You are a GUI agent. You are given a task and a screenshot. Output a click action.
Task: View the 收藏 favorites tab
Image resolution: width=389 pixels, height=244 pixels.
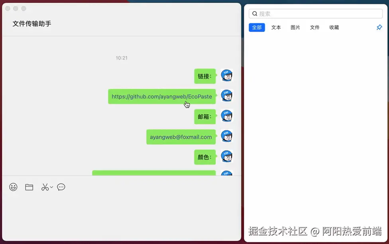pyautogui.click(x=334, y=27)
